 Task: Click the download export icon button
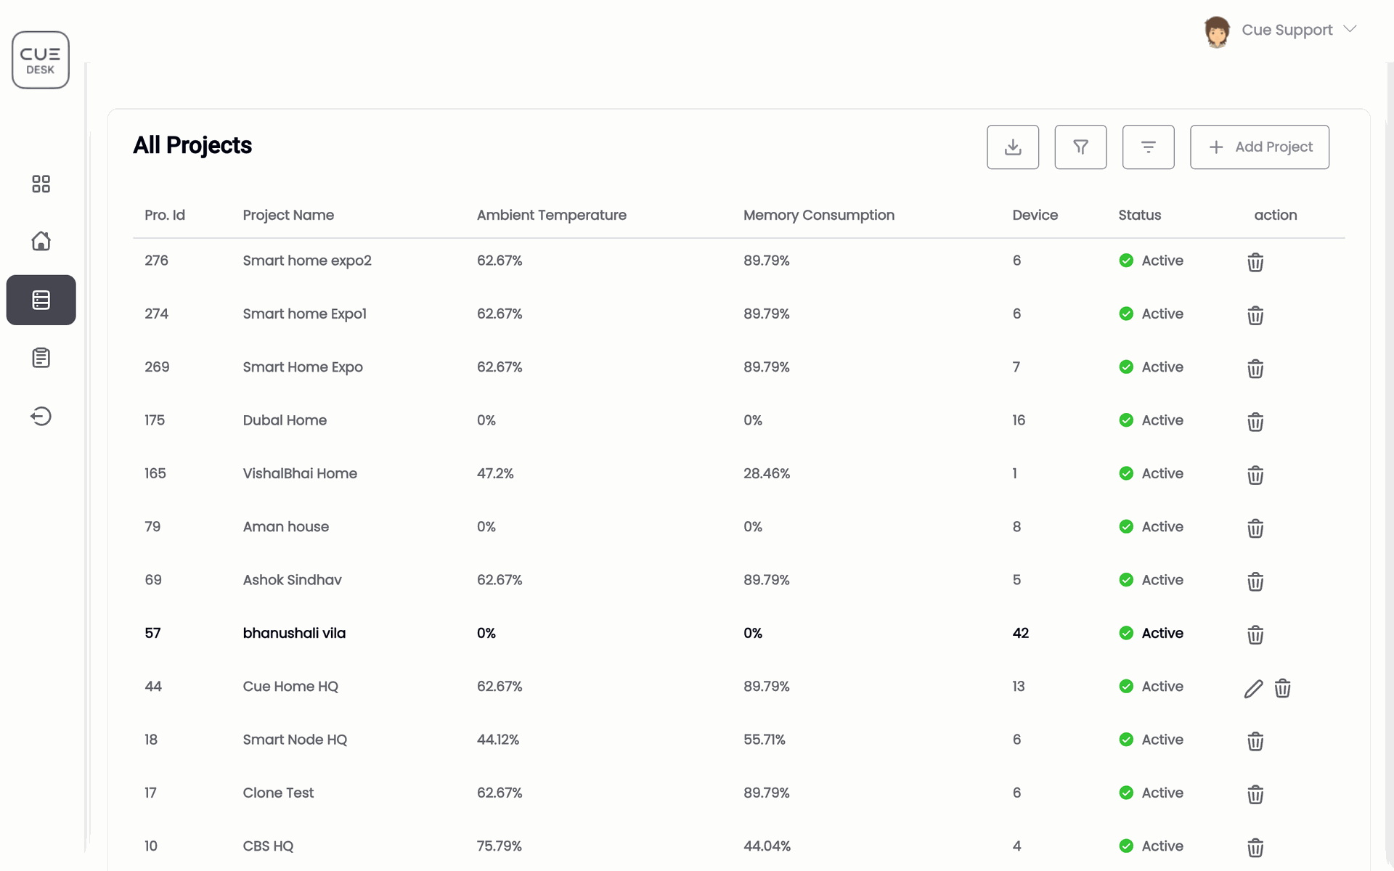pos(1012,147)
